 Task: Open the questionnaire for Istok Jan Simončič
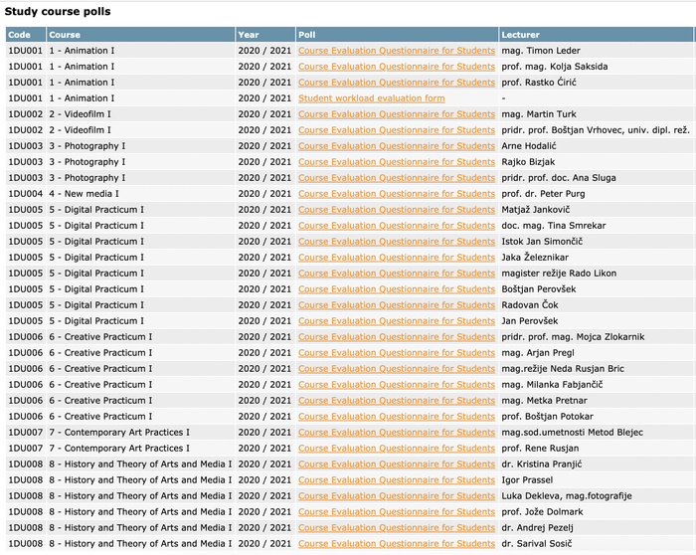(397, 242)
